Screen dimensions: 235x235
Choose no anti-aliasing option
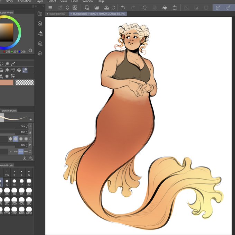(x=10, y=139)
